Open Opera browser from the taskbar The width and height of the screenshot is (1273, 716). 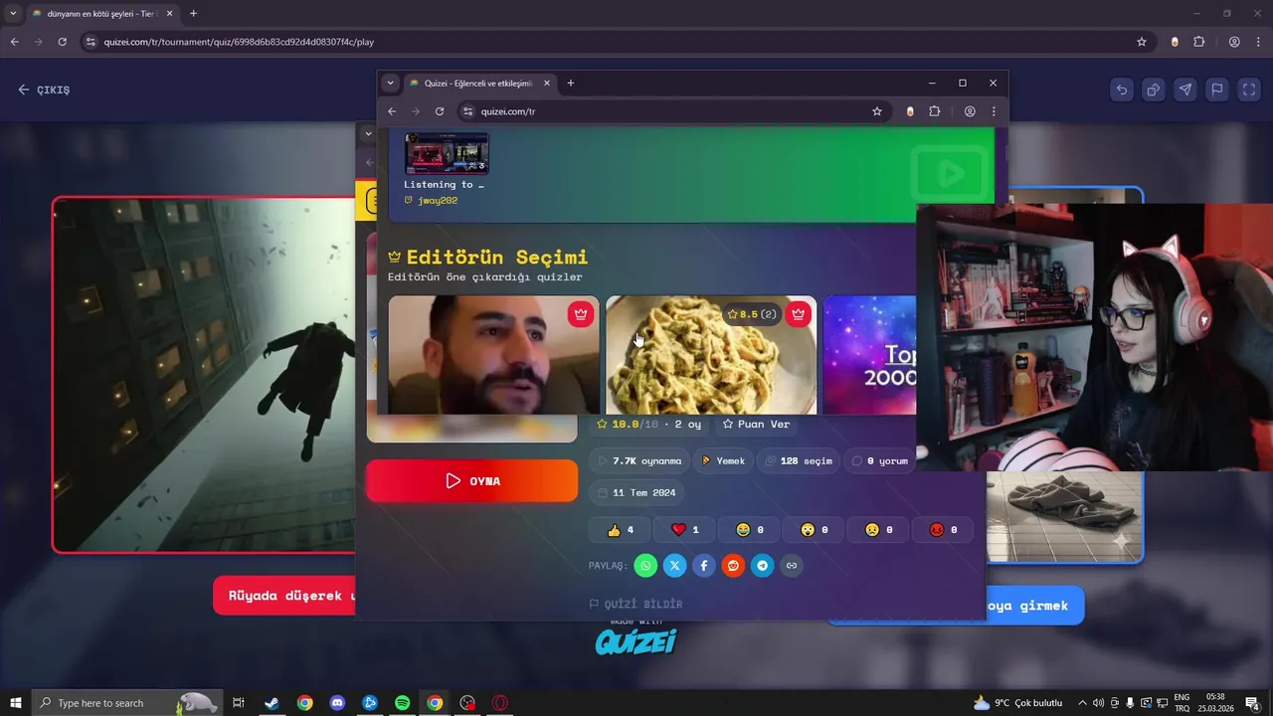[500, 703]
